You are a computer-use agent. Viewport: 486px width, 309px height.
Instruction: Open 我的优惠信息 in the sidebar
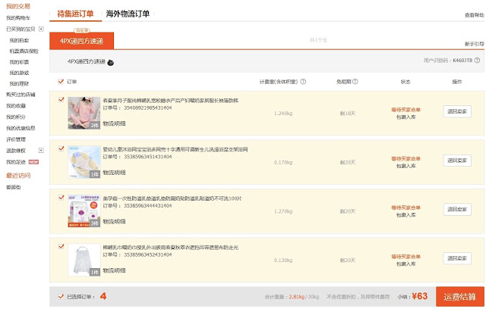(21, 128)
